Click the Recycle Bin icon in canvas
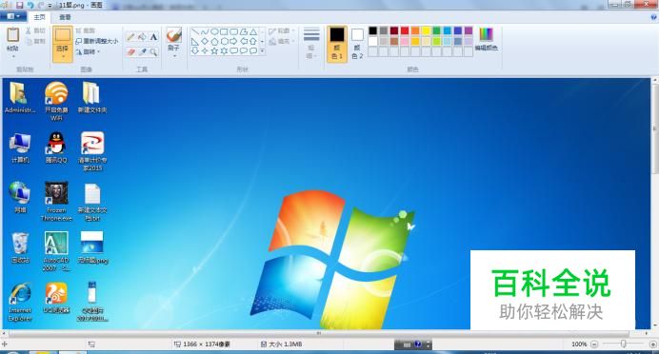The image size is (659, 354). point(20,244)
